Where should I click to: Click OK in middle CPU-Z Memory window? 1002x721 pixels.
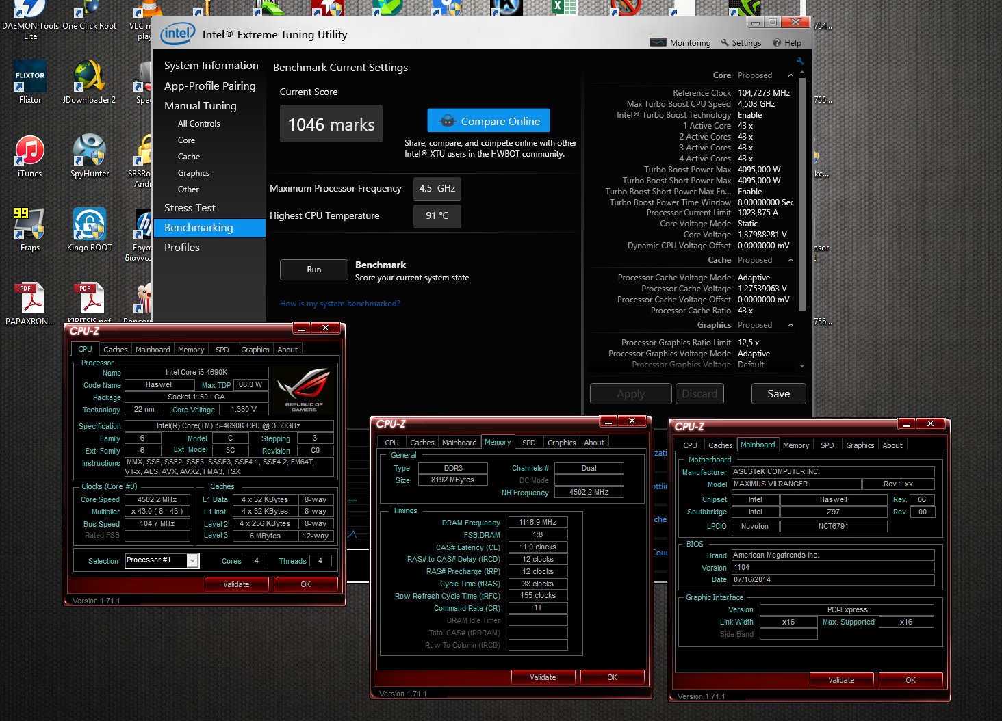pos(612,677)
